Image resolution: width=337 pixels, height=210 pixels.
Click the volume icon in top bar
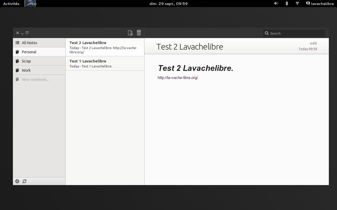click(x=276, y=3)
